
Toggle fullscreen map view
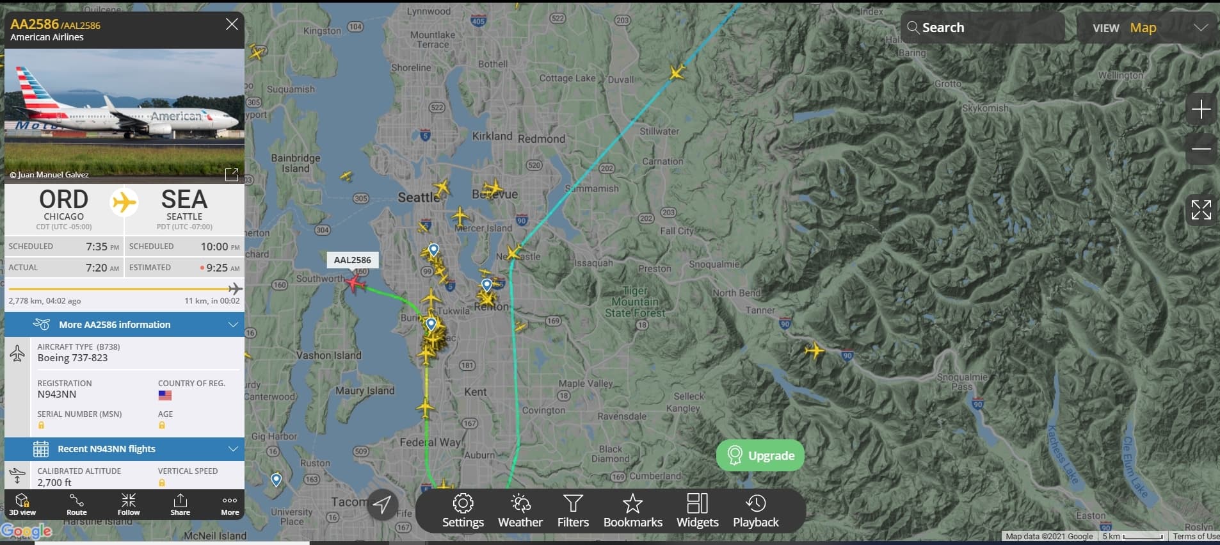[x=1201, y=209]
